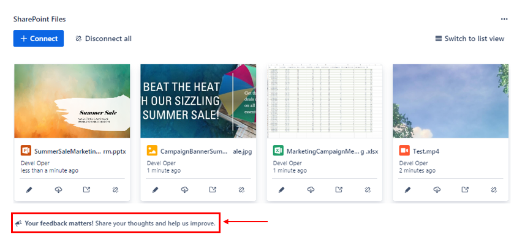Open the SharePoint Files more options menu
Image resolution: width=525 pixels, height=251 pixels.
504,20
